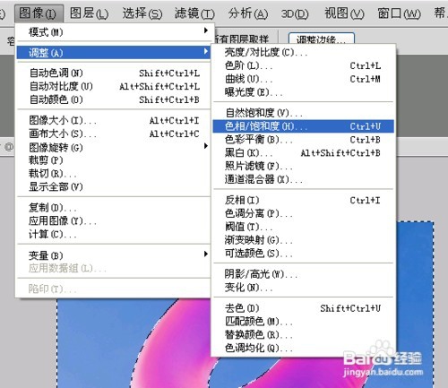Screen dimensions: 448x388
Task: Open 色调分离(P) adjustment
Action: (304, 213)
